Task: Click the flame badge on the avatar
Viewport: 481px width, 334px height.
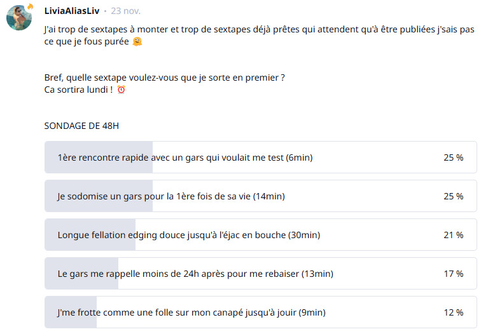Action: click(x=29, y=7)
